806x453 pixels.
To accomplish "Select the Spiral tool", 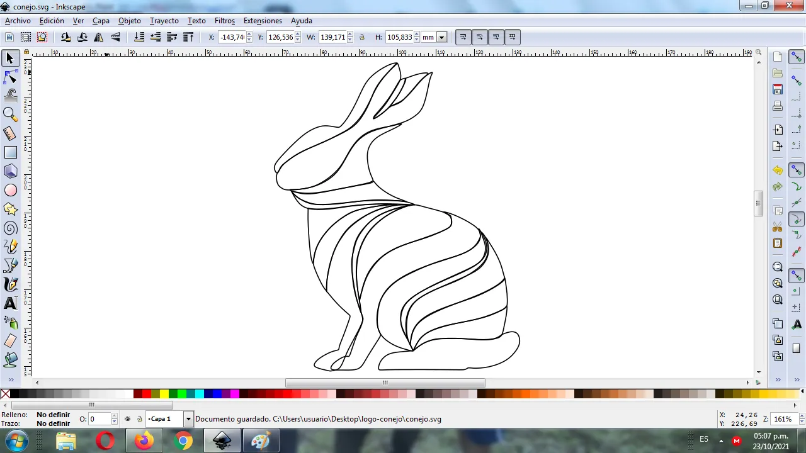I will coord(10,228).
